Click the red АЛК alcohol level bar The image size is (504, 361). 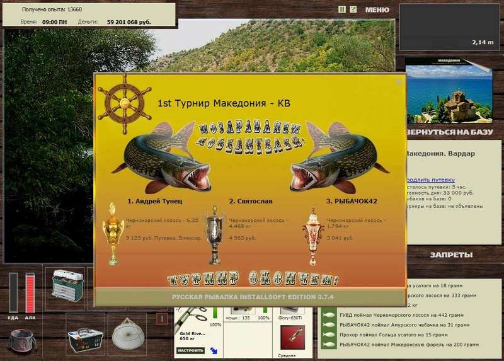pos(30,292)
